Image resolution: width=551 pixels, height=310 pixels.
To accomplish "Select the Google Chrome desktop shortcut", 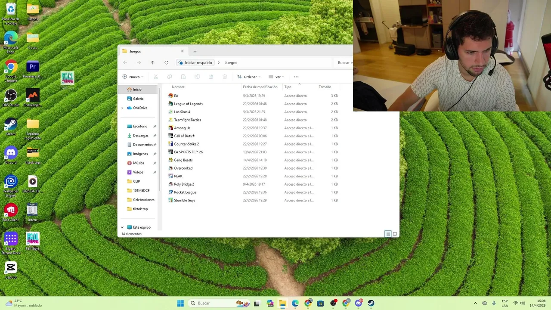I will point(11,71).
